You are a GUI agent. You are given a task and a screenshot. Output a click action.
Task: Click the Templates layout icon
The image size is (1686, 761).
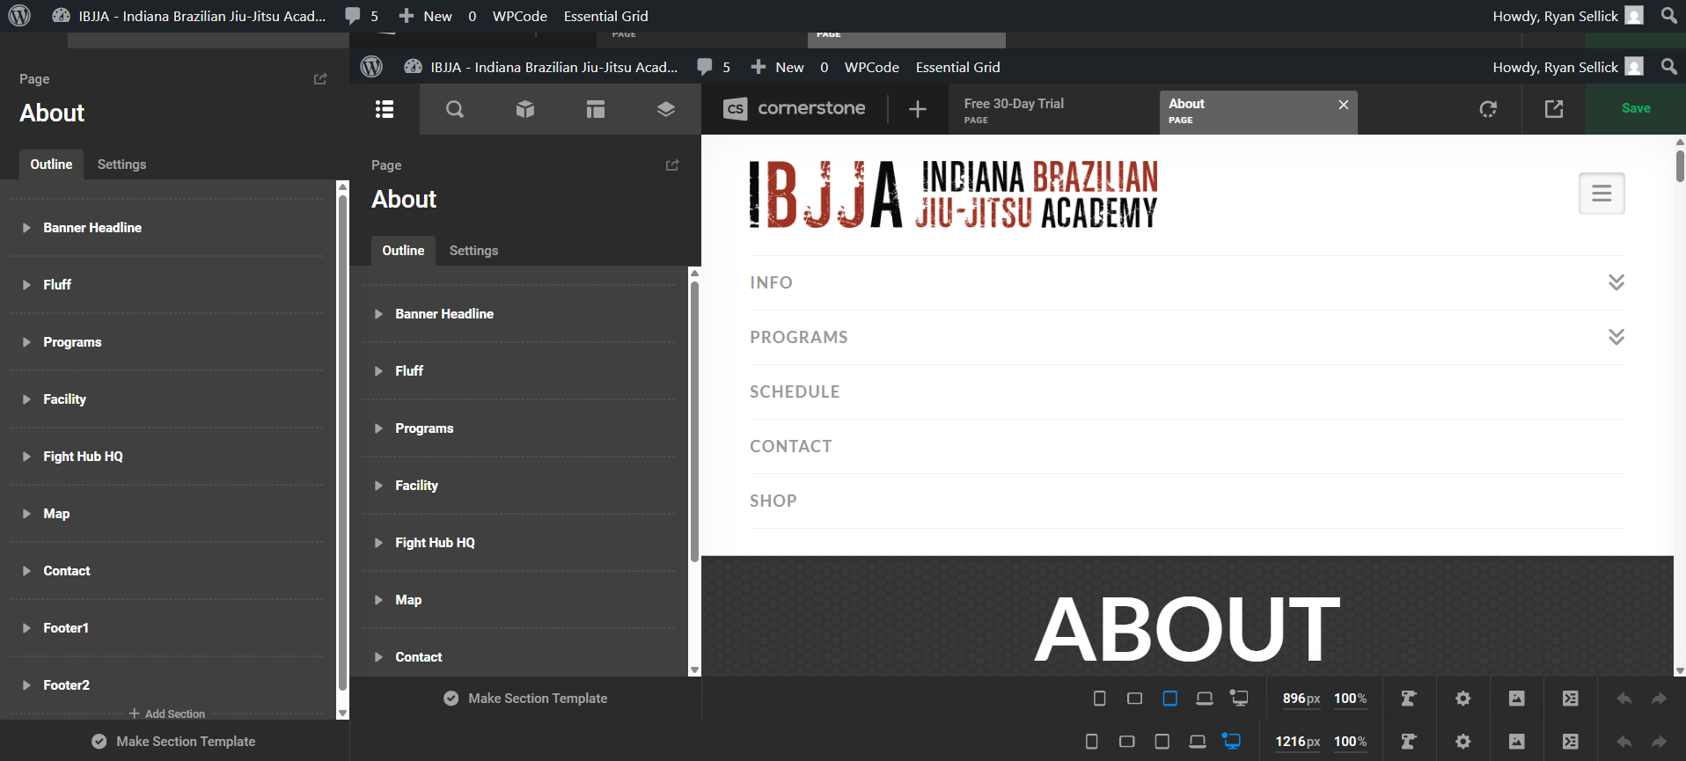[596, 109]
